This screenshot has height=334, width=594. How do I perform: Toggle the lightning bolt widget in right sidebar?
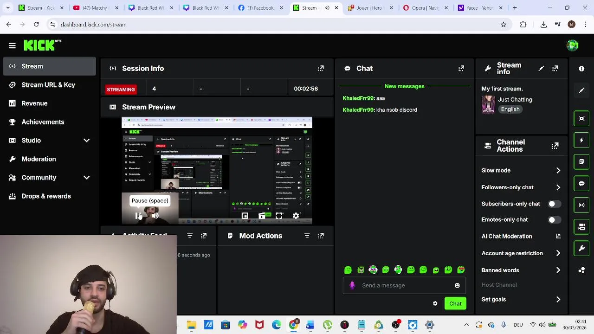click(x=581, y=140)
